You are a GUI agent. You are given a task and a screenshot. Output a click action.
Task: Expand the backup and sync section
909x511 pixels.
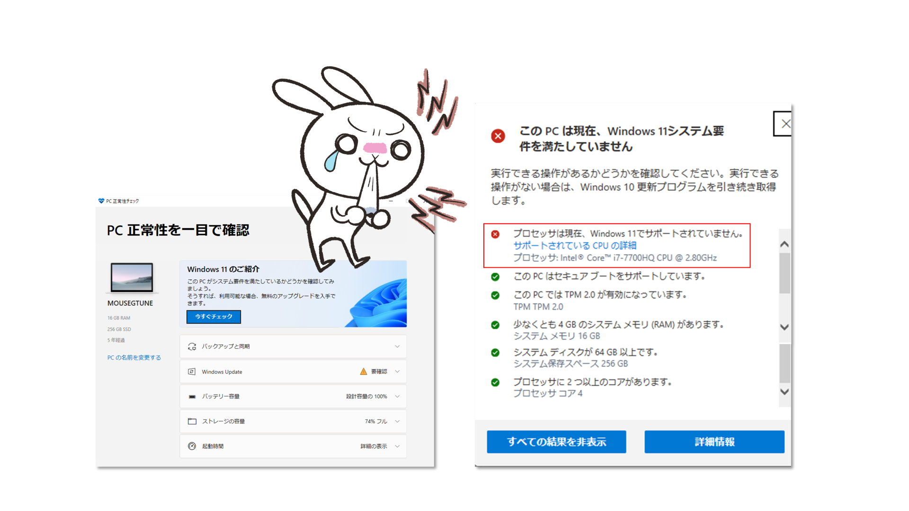pos(397,346)
